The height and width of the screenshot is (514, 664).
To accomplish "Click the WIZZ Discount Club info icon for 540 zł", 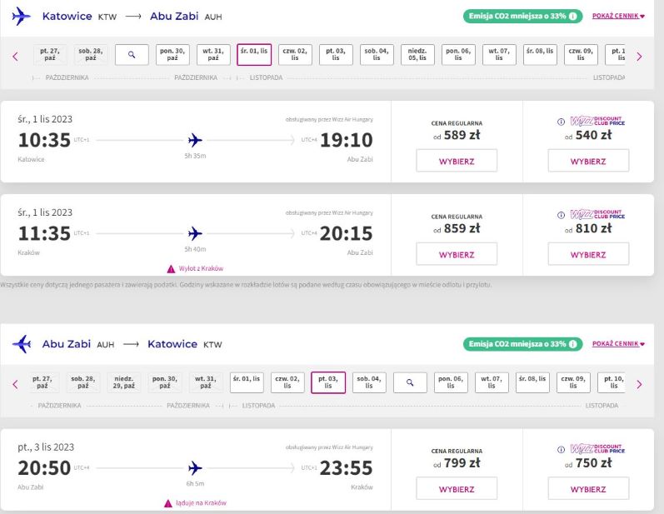I will tap(561, 122).
